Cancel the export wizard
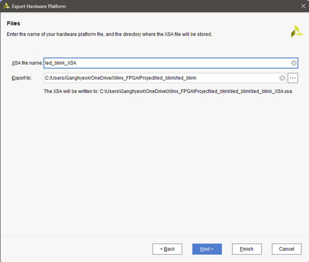The image size is (309, 262). click(286, 249)
